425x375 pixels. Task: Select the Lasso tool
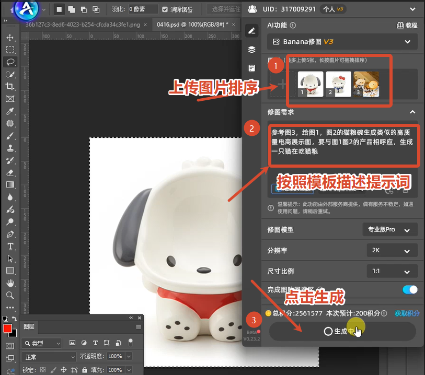[x=10, y=62]
